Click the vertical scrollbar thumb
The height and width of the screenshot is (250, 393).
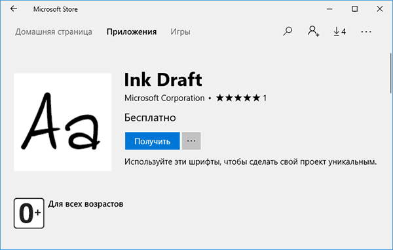click(390, 73)
